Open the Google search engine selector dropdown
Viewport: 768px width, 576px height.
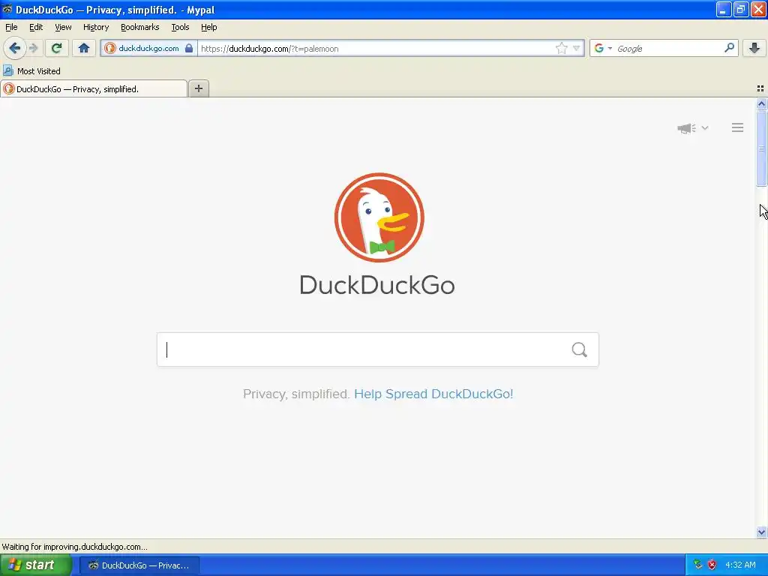coord(610,49)
